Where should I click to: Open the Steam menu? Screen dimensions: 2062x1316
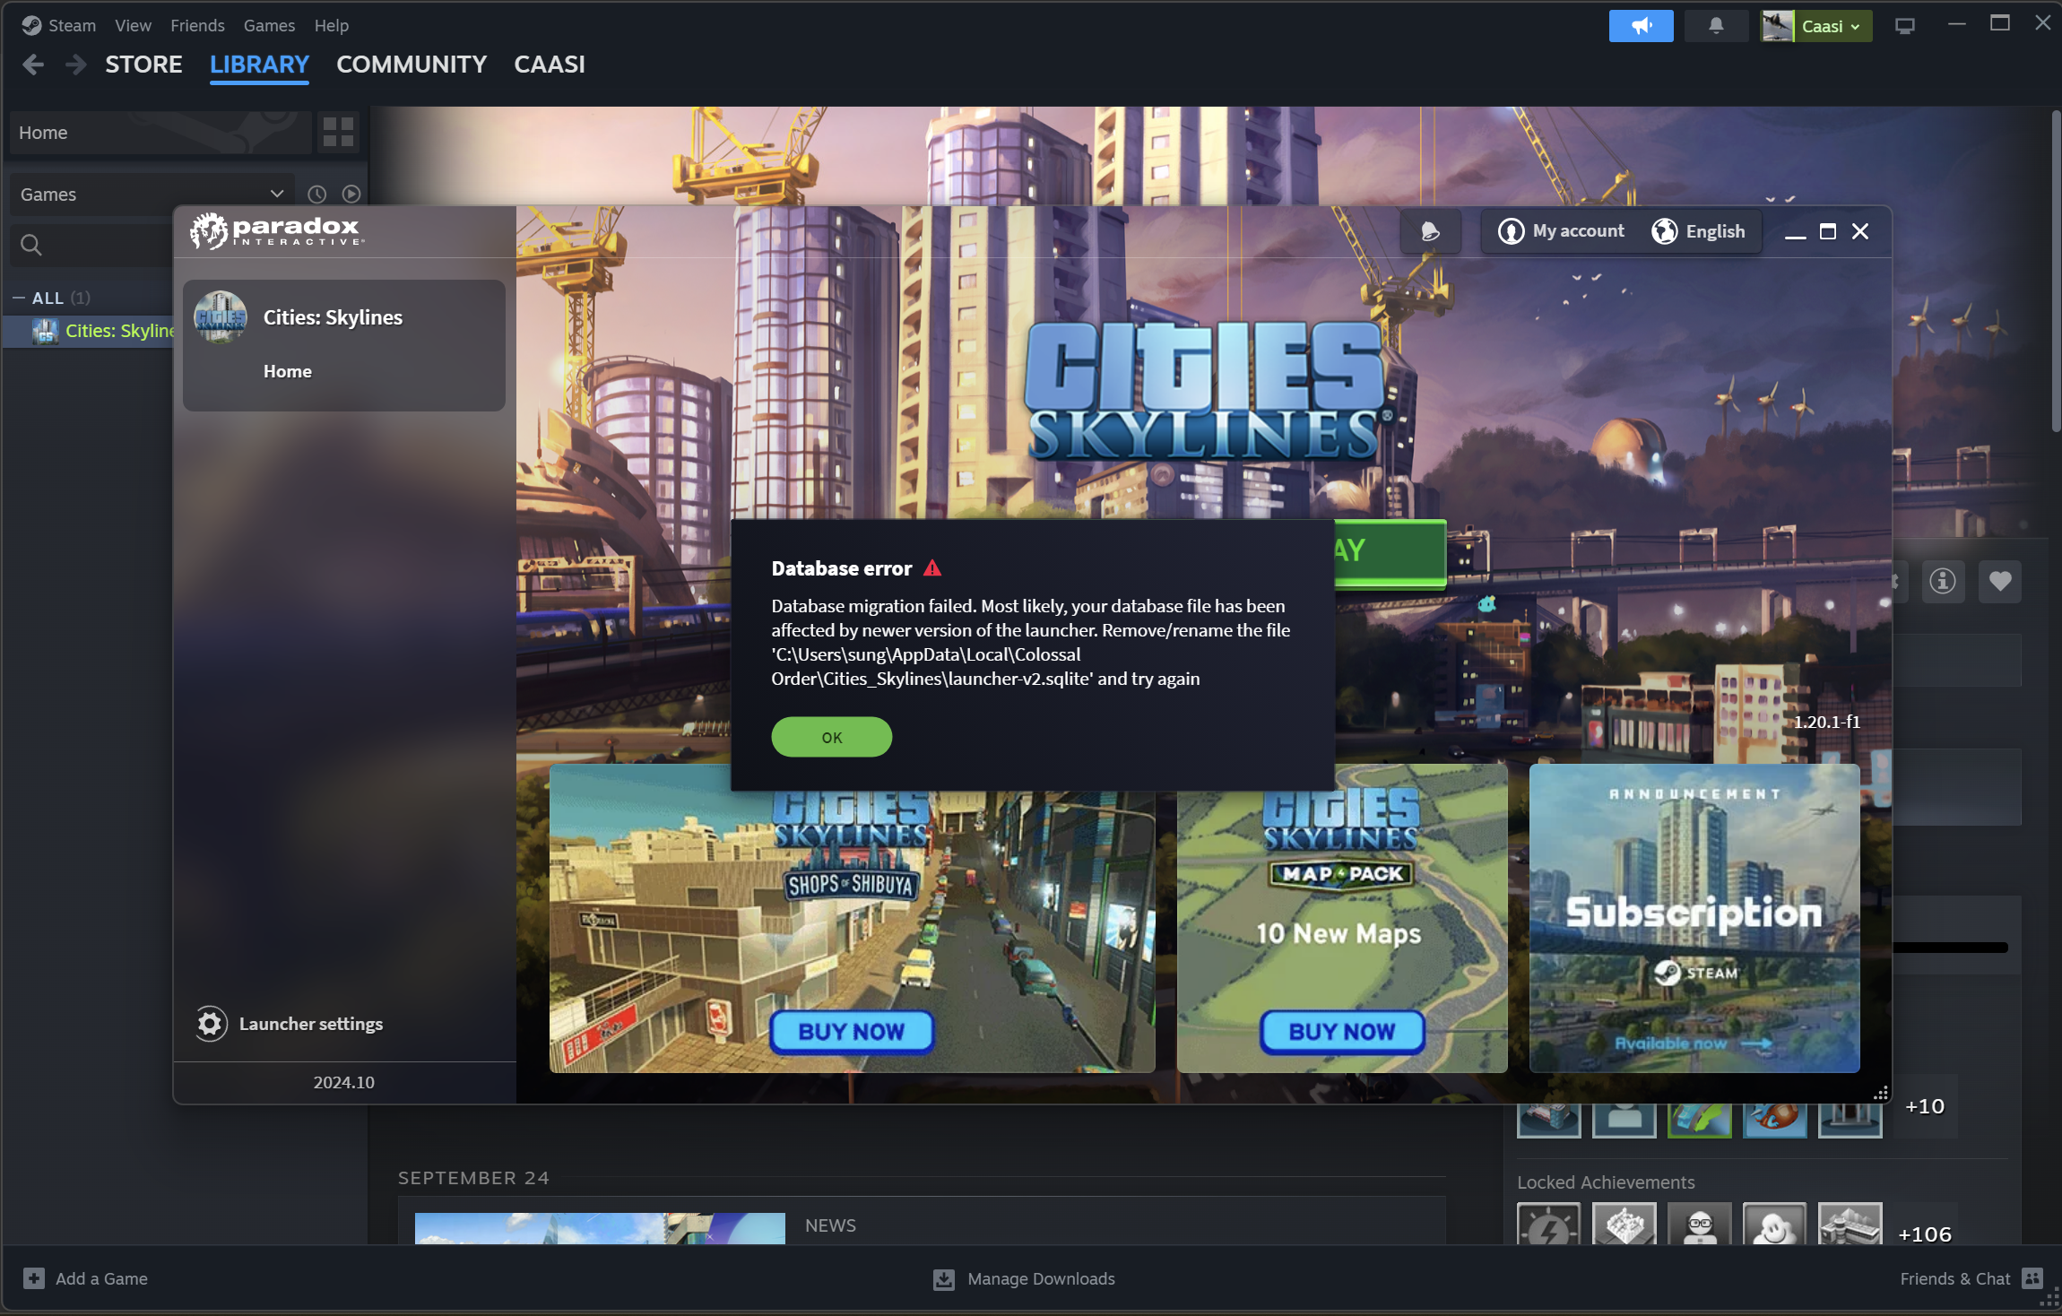click(72, 25)
